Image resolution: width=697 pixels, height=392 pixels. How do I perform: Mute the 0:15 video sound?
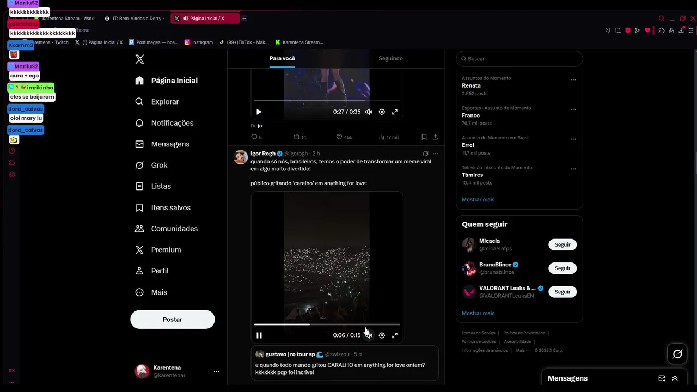369,335
